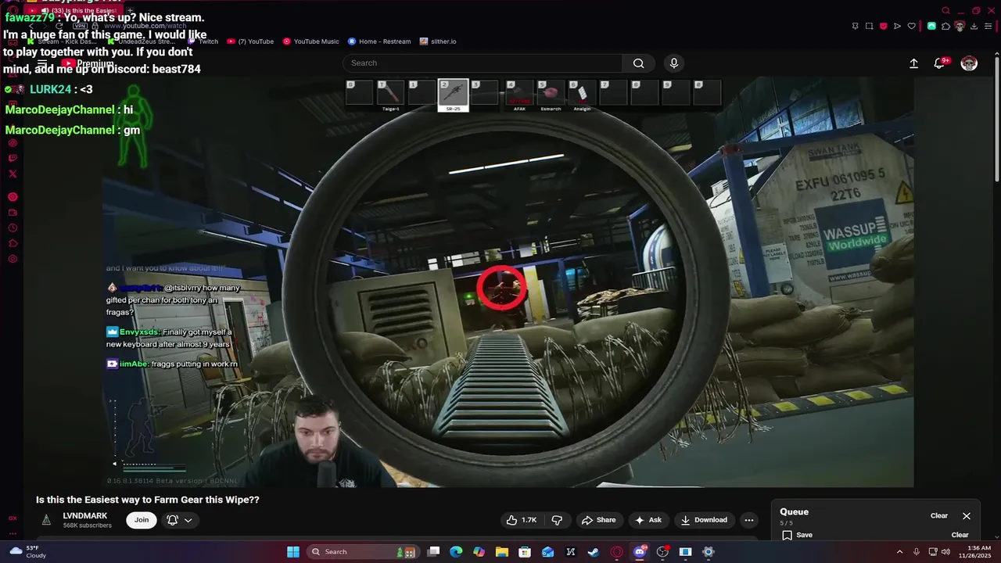
Task: Click the LVNDMARK channel avatar
Action: (46, 520)
